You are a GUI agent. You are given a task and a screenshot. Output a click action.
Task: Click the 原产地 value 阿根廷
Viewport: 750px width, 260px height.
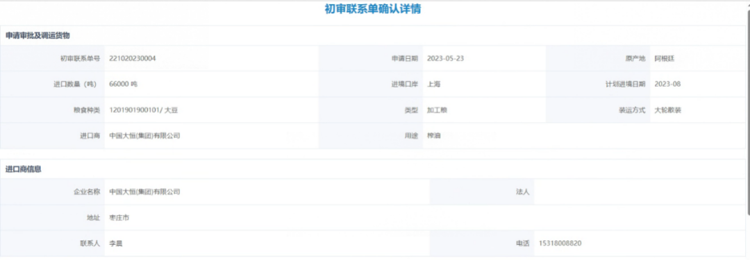coord(665,58)
